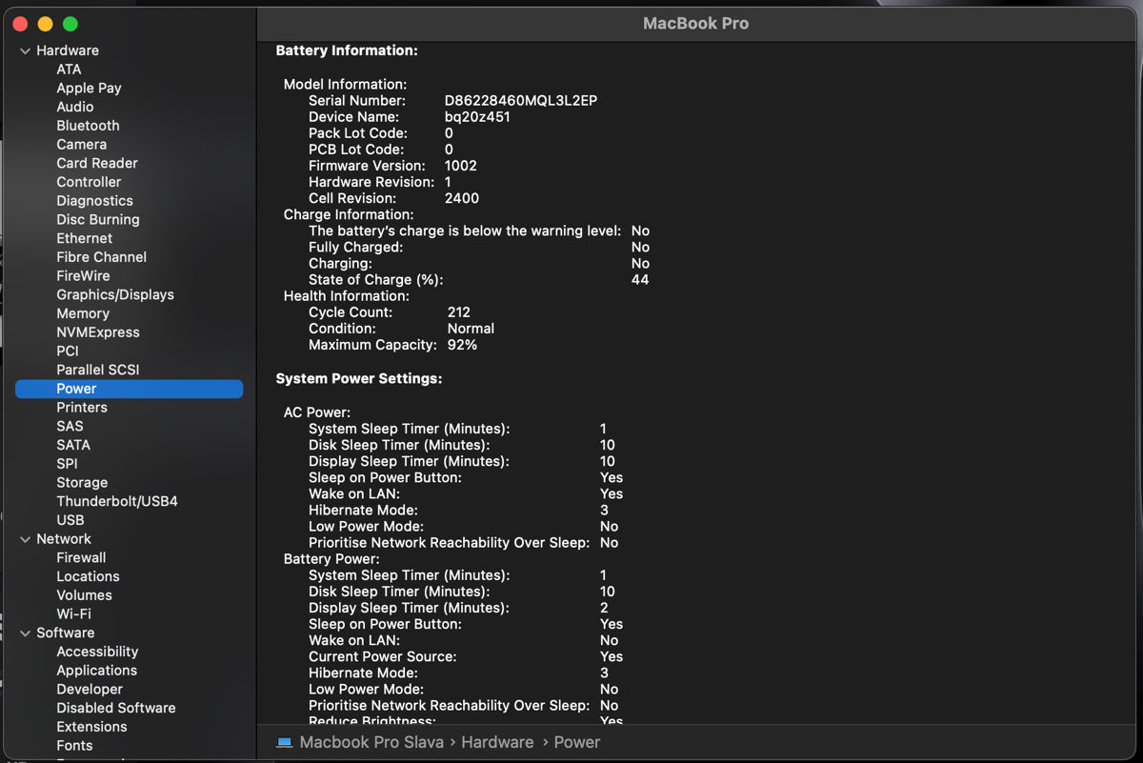Open Graphics/Displays entry
The image size is (1143, 763).
point(115,294)
